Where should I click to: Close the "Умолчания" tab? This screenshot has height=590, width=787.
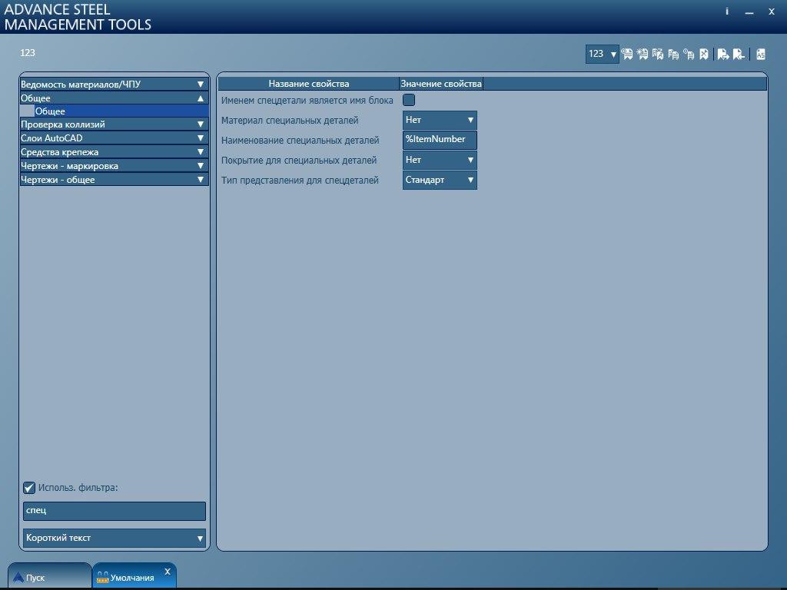(x=168, y=572)
